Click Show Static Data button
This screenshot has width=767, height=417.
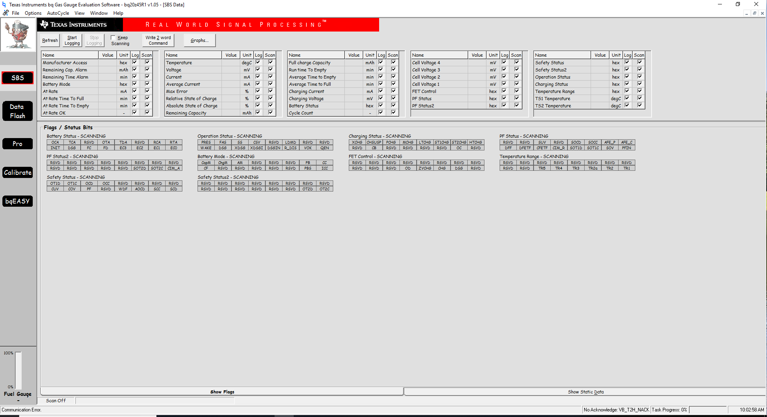pyautogui.click(x=585, y=392)
